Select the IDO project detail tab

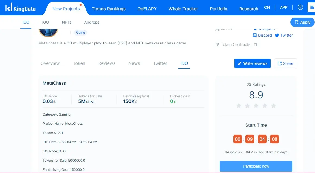point(184,63)
